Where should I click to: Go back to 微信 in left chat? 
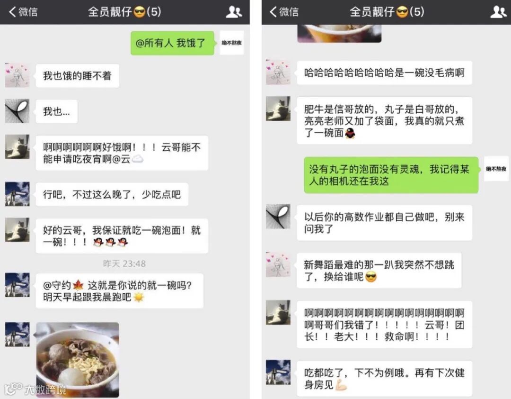pyautogui.click(x=23, y=12)
